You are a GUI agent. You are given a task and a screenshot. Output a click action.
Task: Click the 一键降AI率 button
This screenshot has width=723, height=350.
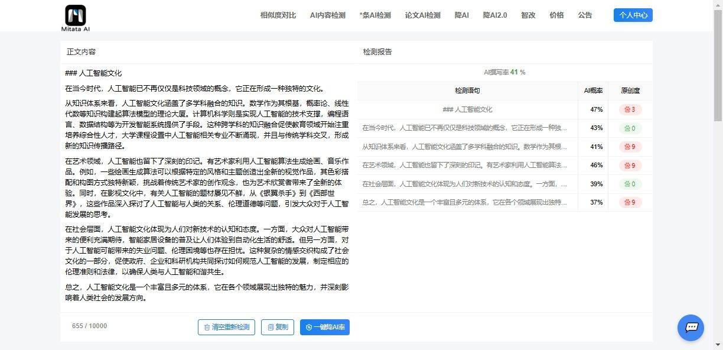[x=324, y=327]
